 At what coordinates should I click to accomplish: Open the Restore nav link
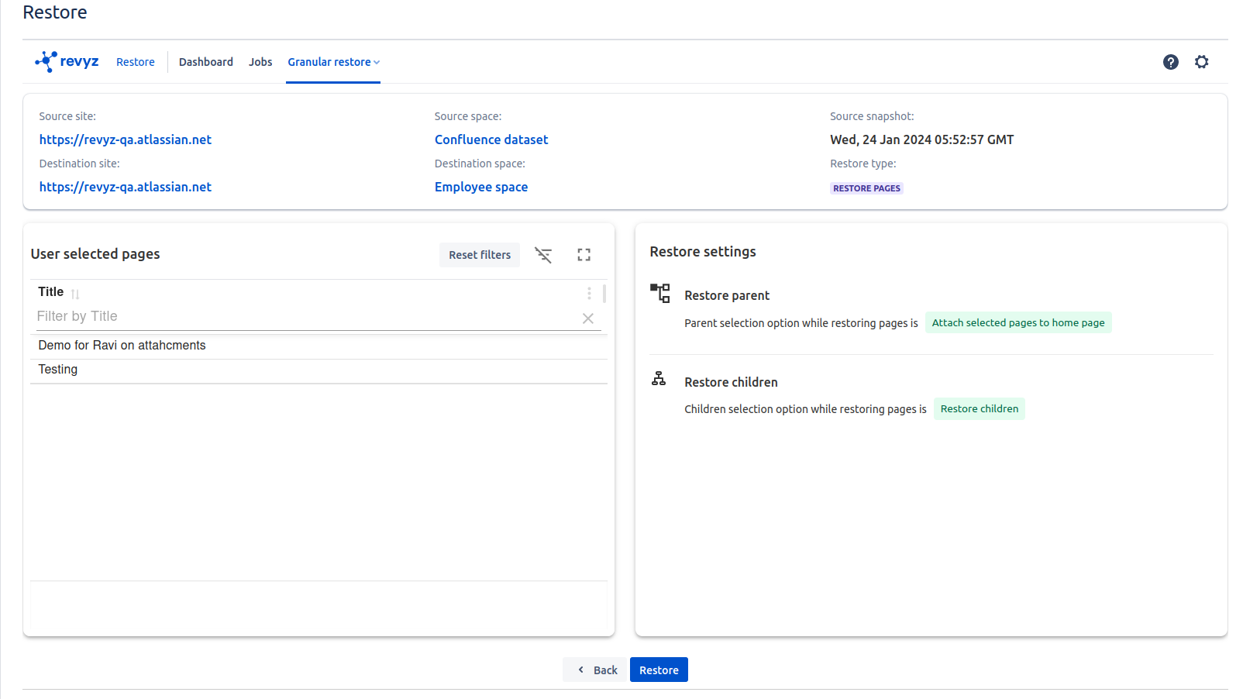(136, 62)
